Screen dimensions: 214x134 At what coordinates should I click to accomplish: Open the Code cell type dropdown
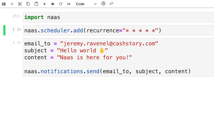pyautogui.click(x=86, y=4)
